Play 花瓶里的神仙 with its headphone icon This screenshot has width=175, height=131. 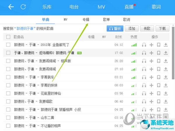tap(144, 93)
